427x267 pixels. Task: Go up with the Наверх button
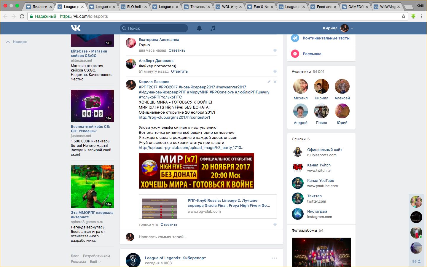point(17,42)
